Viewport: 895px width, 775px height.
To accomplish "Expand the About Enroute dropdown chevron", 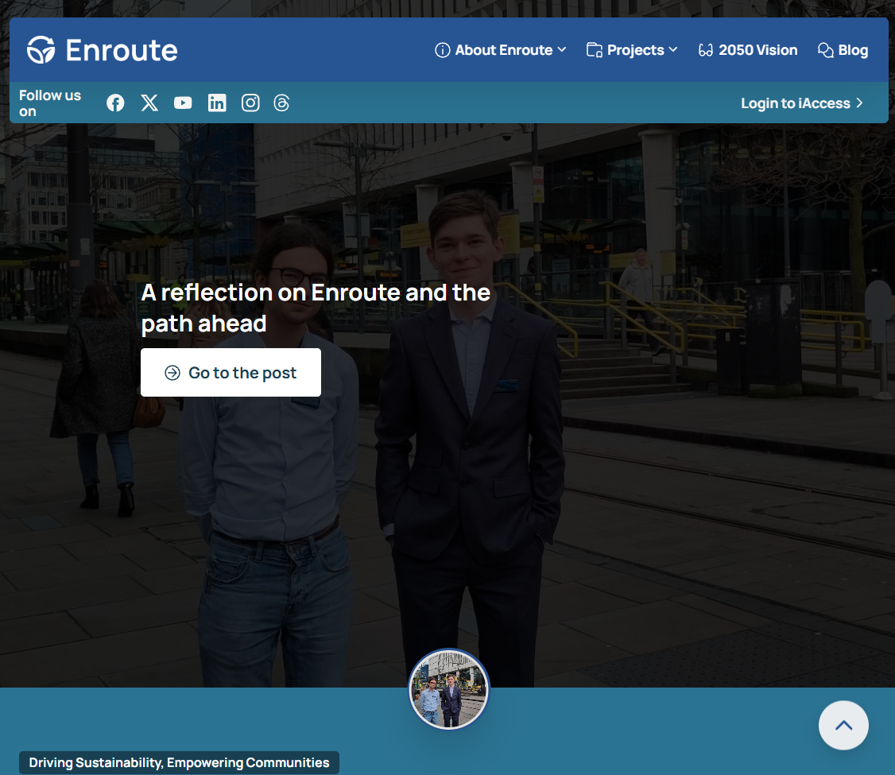I will pyautogui.click(x=562, y=49).
